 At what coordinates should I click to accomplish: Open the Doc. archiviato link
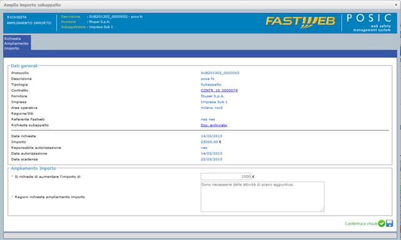coord(214,125)
